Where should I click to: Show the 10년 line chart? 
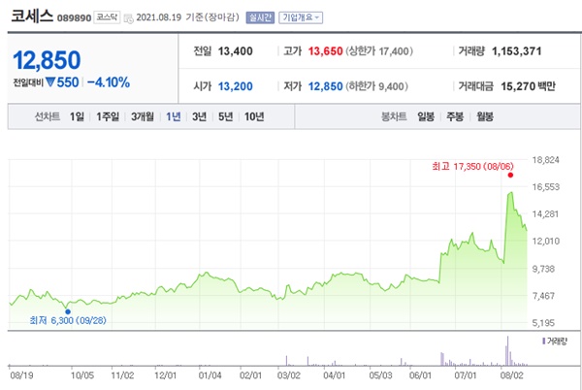click(x=254, y=116)
